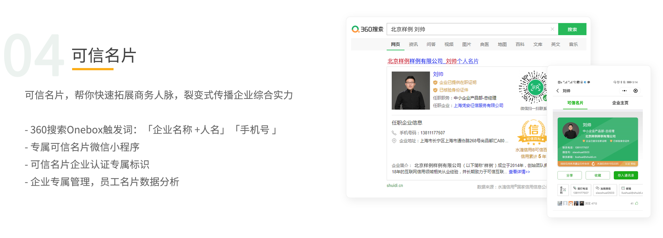Tap the back arrow beside 刘帅
Viewport: 663px width, 238px height.
coord(557,91)
